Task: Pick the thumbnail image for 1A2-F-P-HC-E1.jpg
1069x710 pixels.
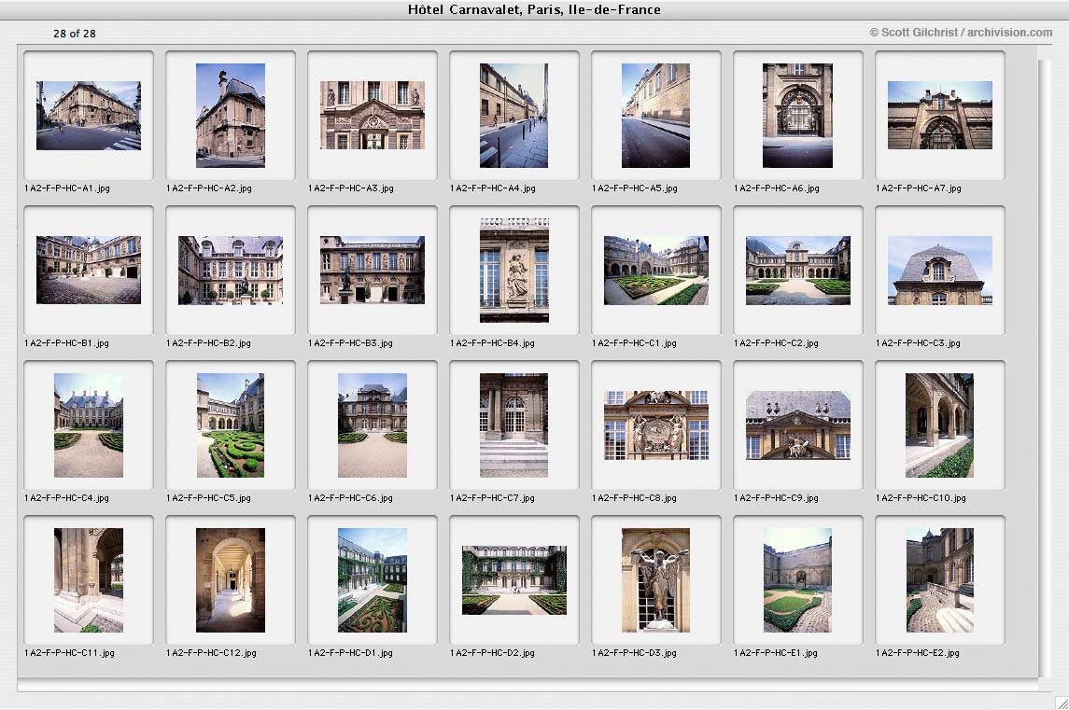Action: (x=797, y=580)
